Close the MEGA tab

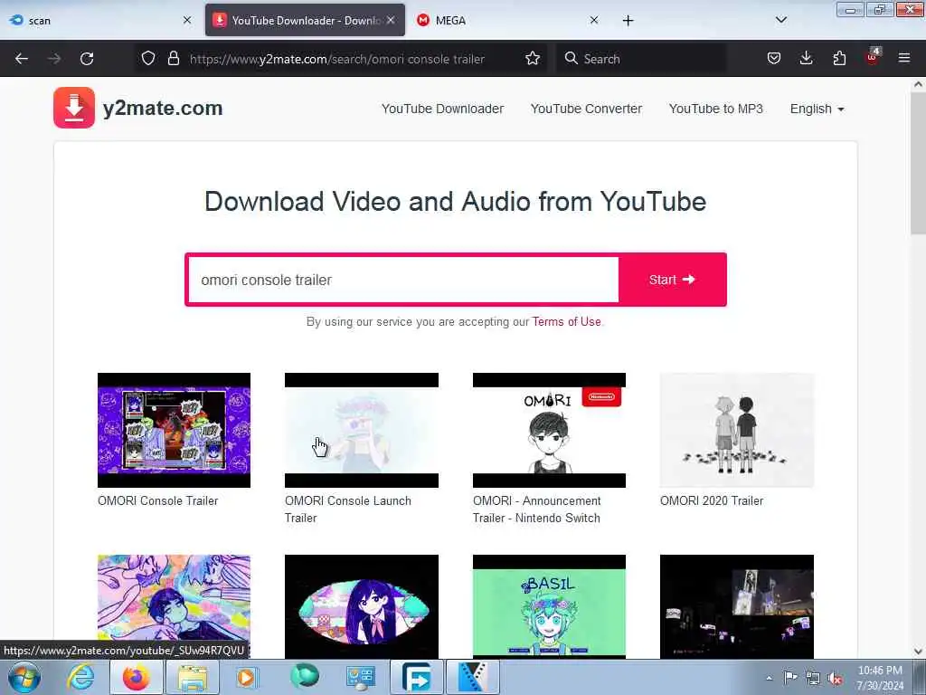click(594, 20)
